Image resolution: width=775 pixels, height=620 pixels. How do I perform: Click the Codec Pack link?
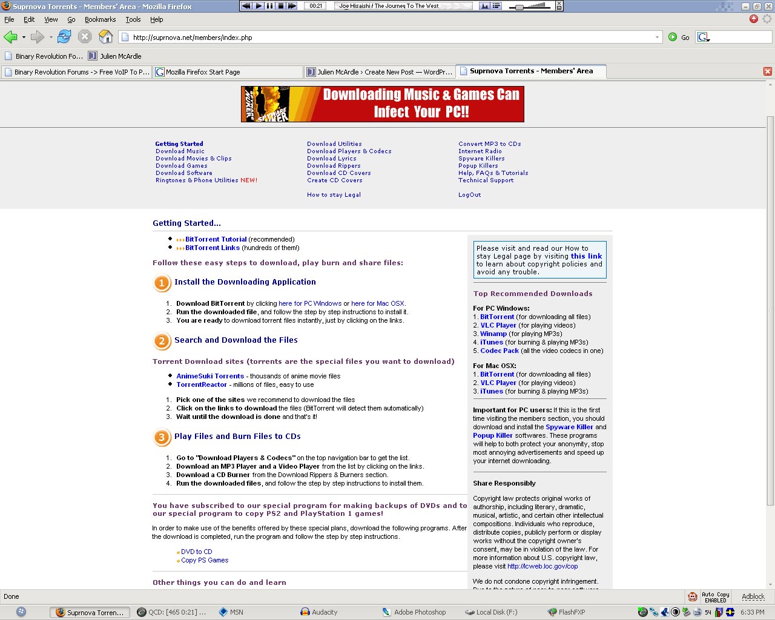pos(500,351)
